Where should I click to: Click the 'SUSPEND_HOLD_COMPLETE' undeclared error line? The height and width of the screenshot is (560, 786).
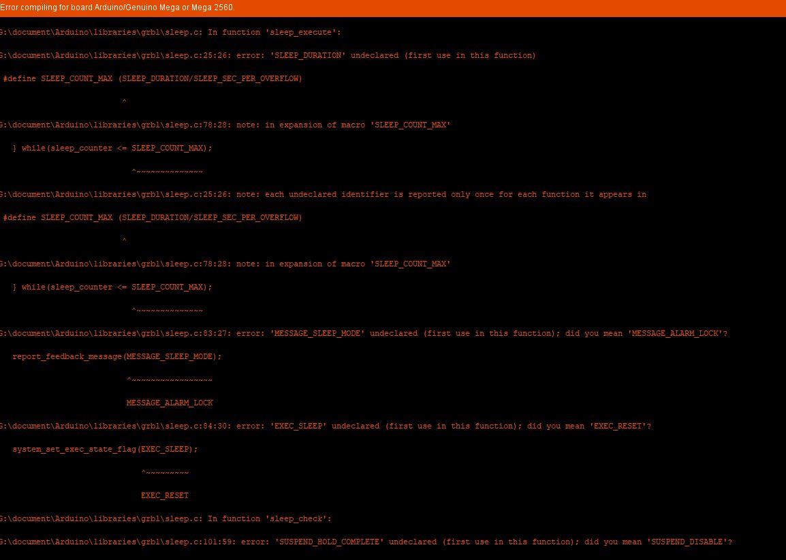point(366,542)
